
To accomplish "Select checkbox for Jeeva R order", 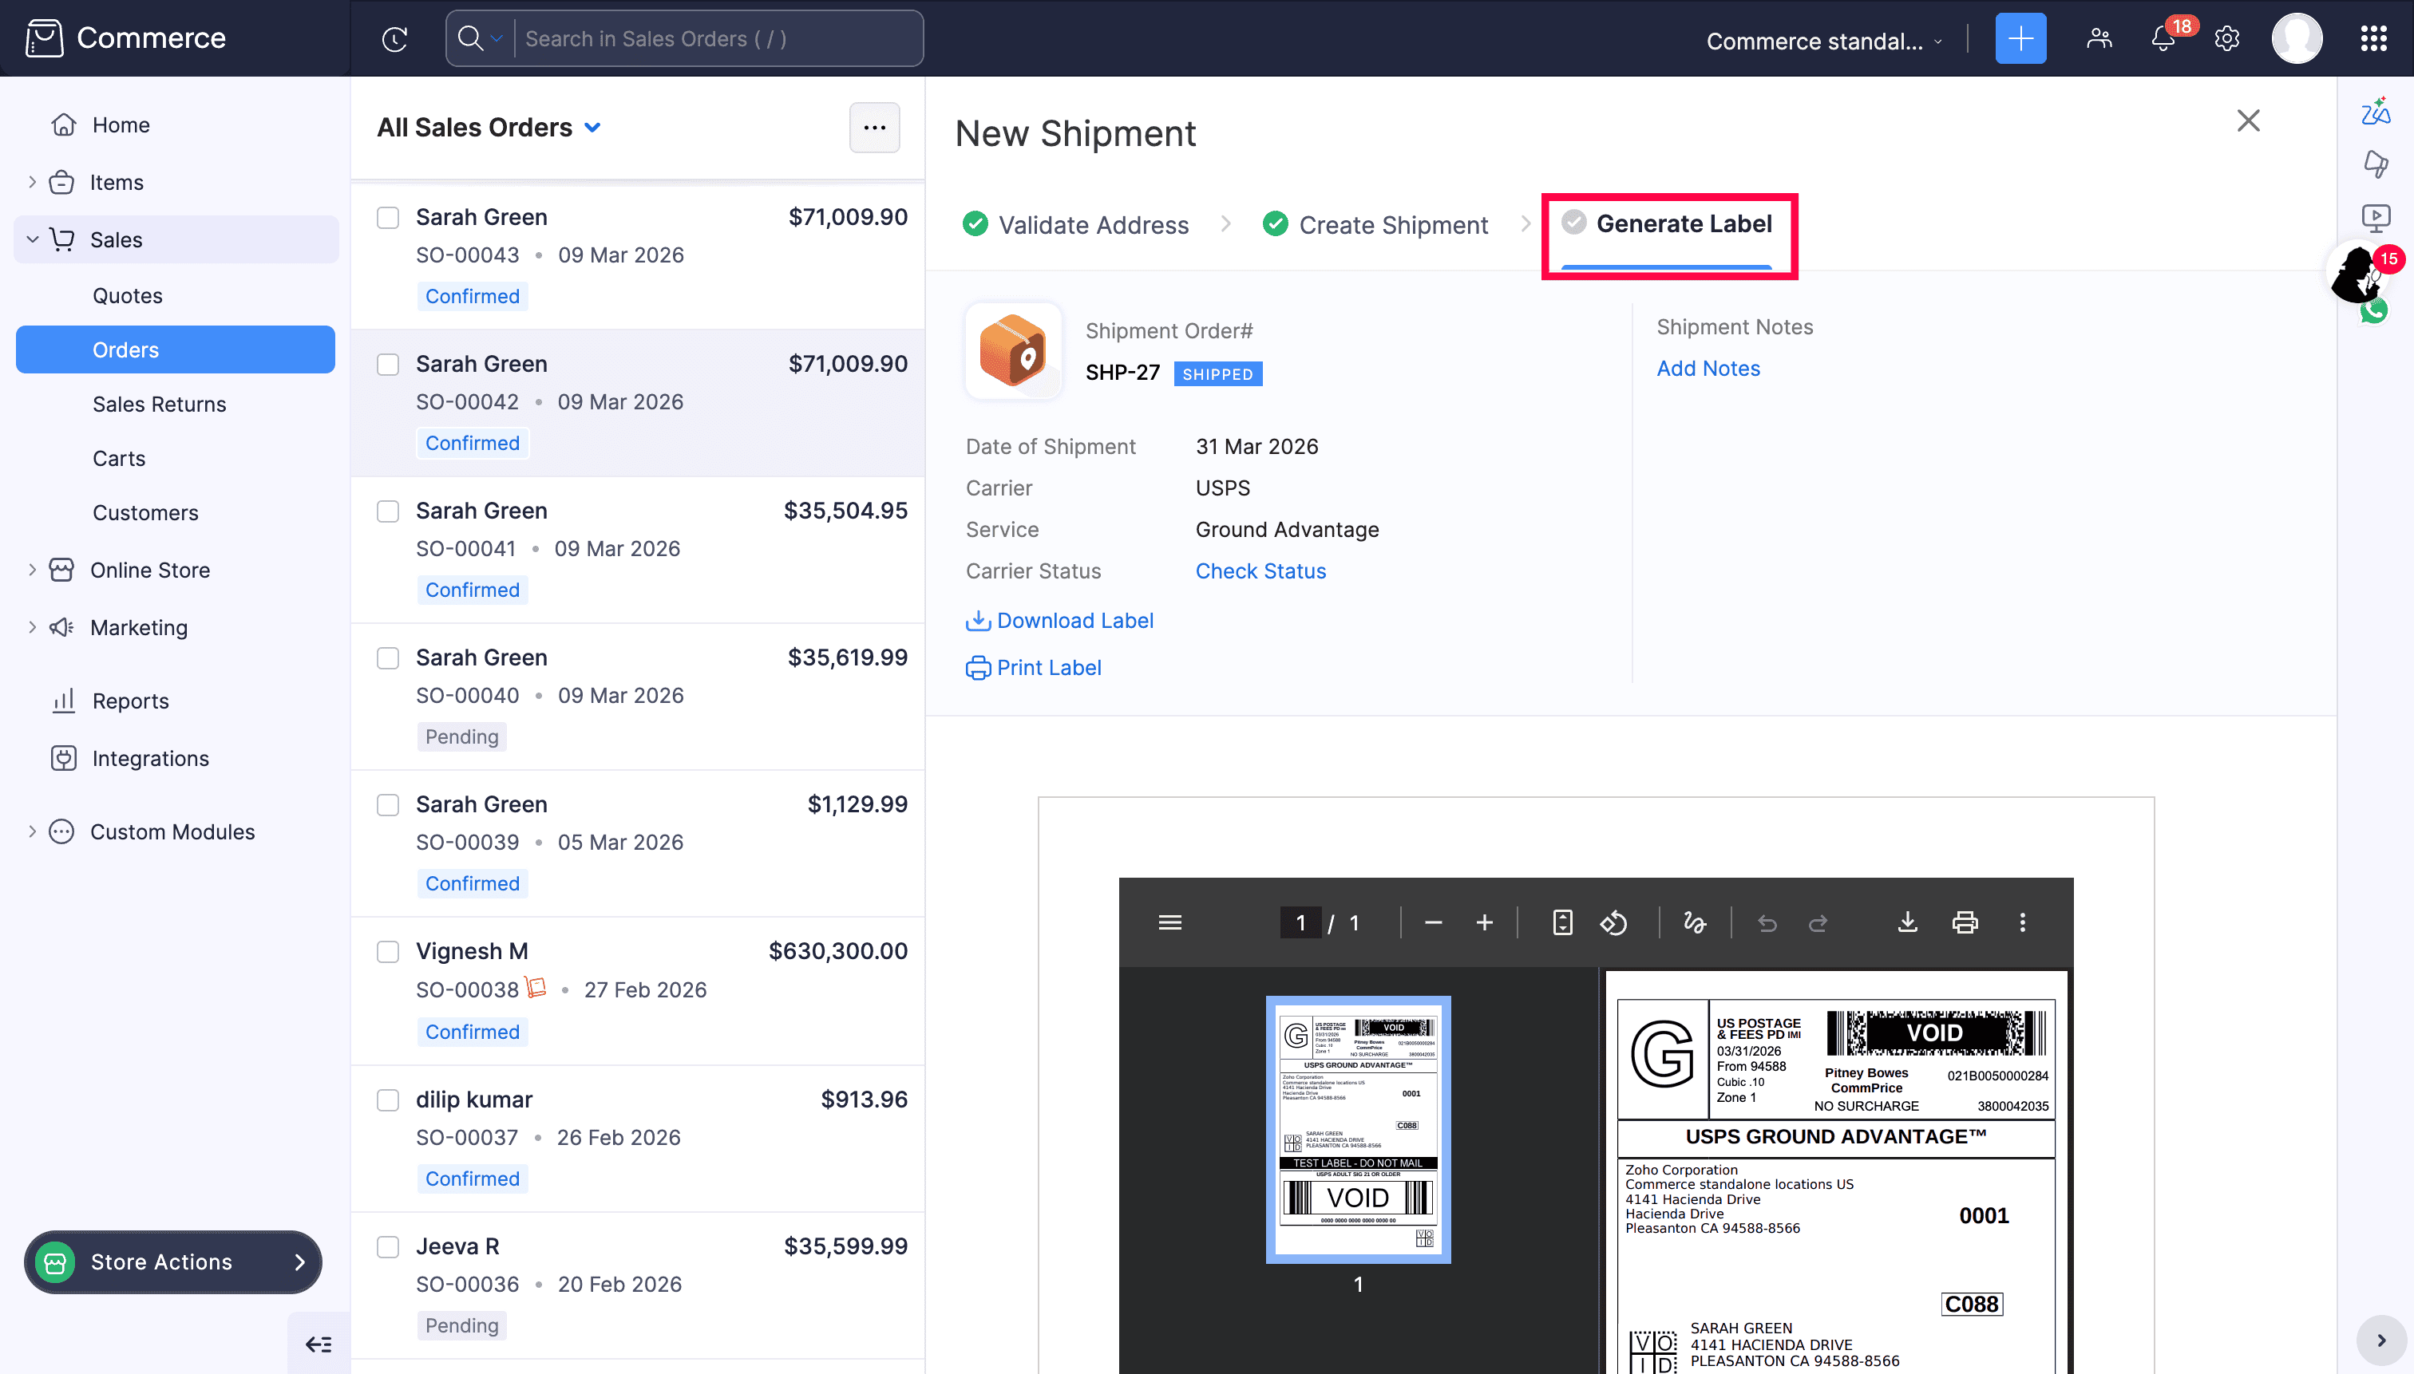I will tap(388, 1246).
